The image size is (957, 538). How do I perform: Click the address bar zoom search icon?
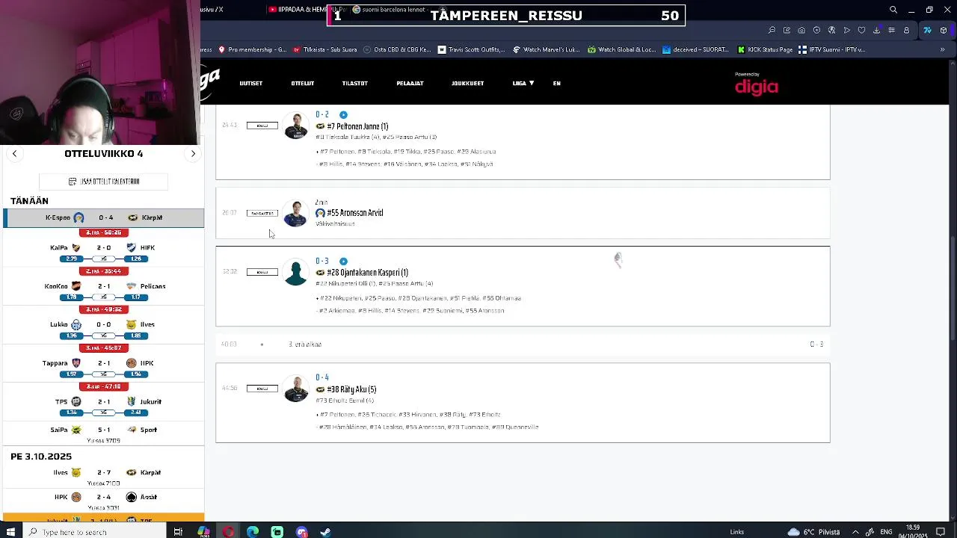(x=772, y=30)
